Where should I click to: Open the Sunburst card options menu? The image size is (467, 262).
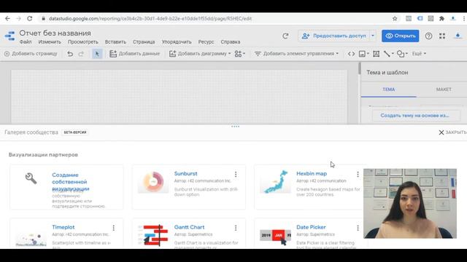click(236, 174)
